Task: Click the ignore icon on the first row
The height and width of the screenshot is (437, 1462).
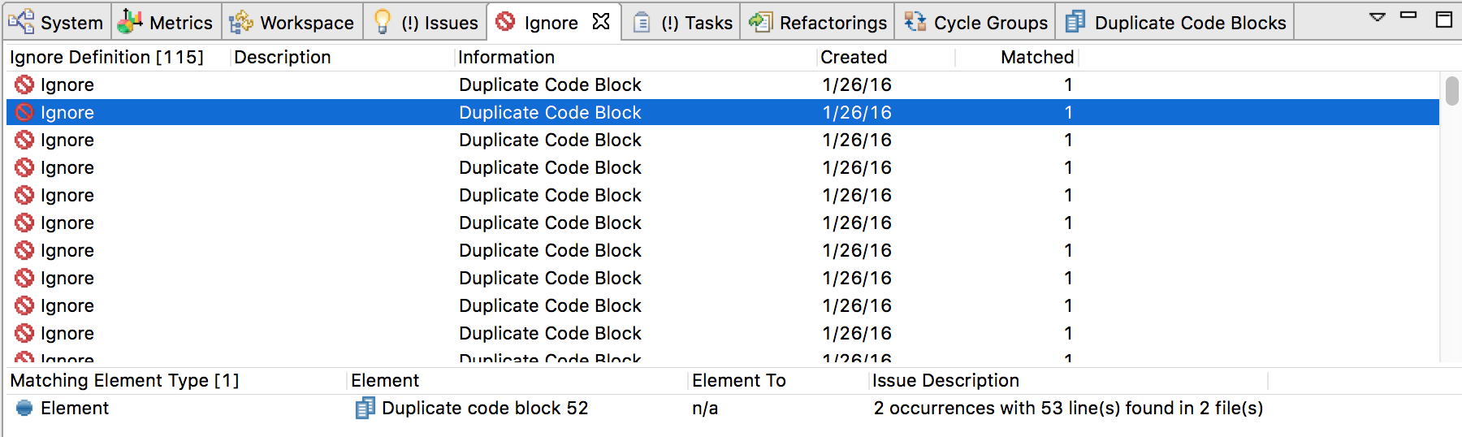Action: point(24,84)
